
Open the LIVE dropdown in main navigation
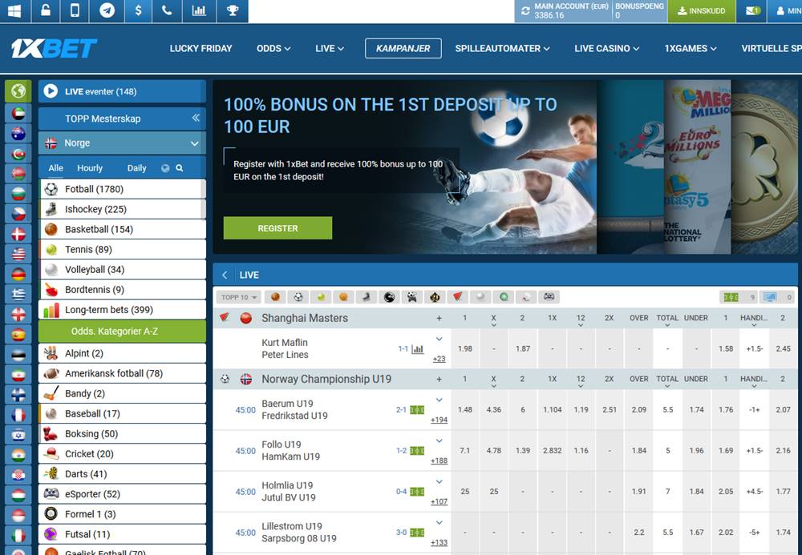click(x=330, y=49)
